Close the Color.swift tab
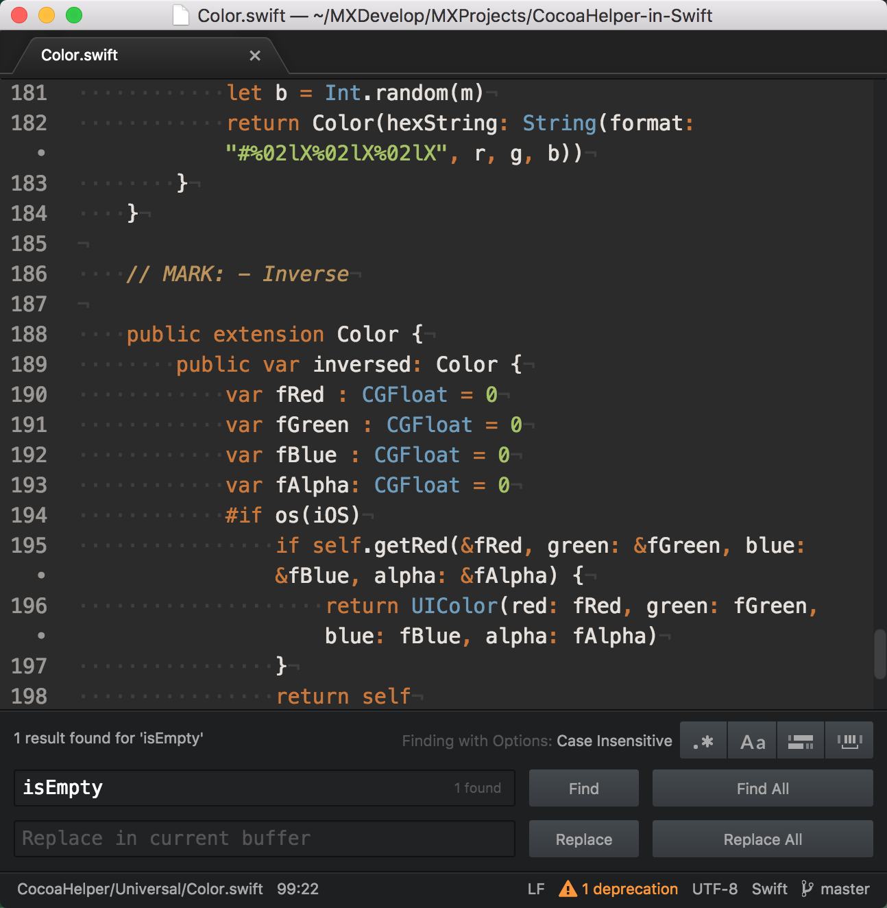 click(255, 56)
